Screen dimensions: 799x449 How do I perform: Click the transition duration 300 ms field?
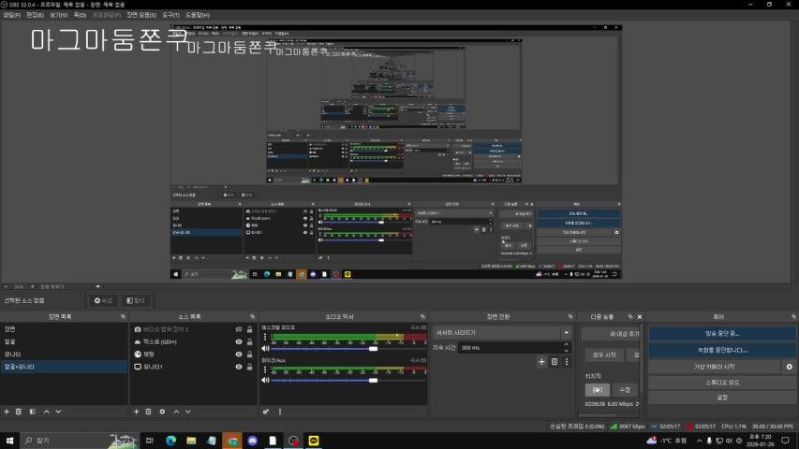pyautogui.click(x=510, y=348)
